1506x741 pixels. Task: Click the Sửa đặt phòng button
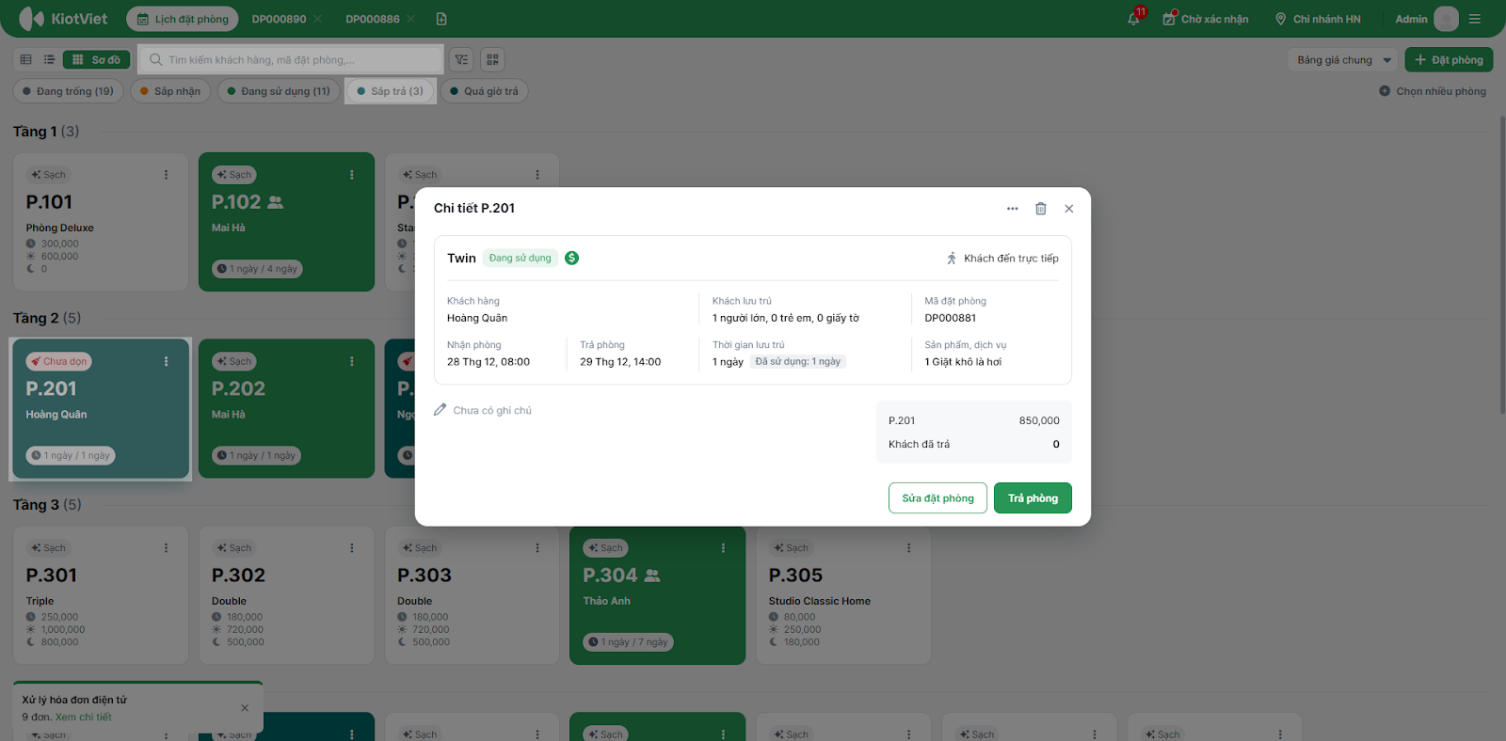click(x=937, y=498)
